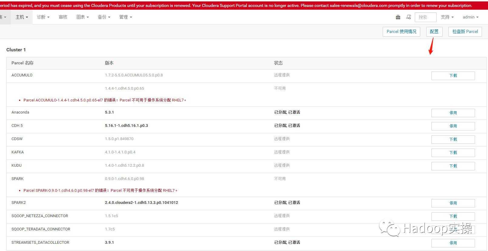The height and width of the screenshot is (251, 488).
Task: Download the SQOOP_NETEZZA_CONNECTOR parcel
Action: coord(453,217)
